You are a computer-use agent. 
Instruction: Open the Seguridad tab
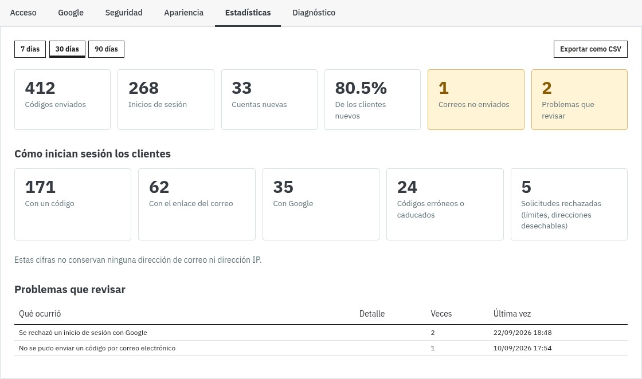[x=124, y=13]
